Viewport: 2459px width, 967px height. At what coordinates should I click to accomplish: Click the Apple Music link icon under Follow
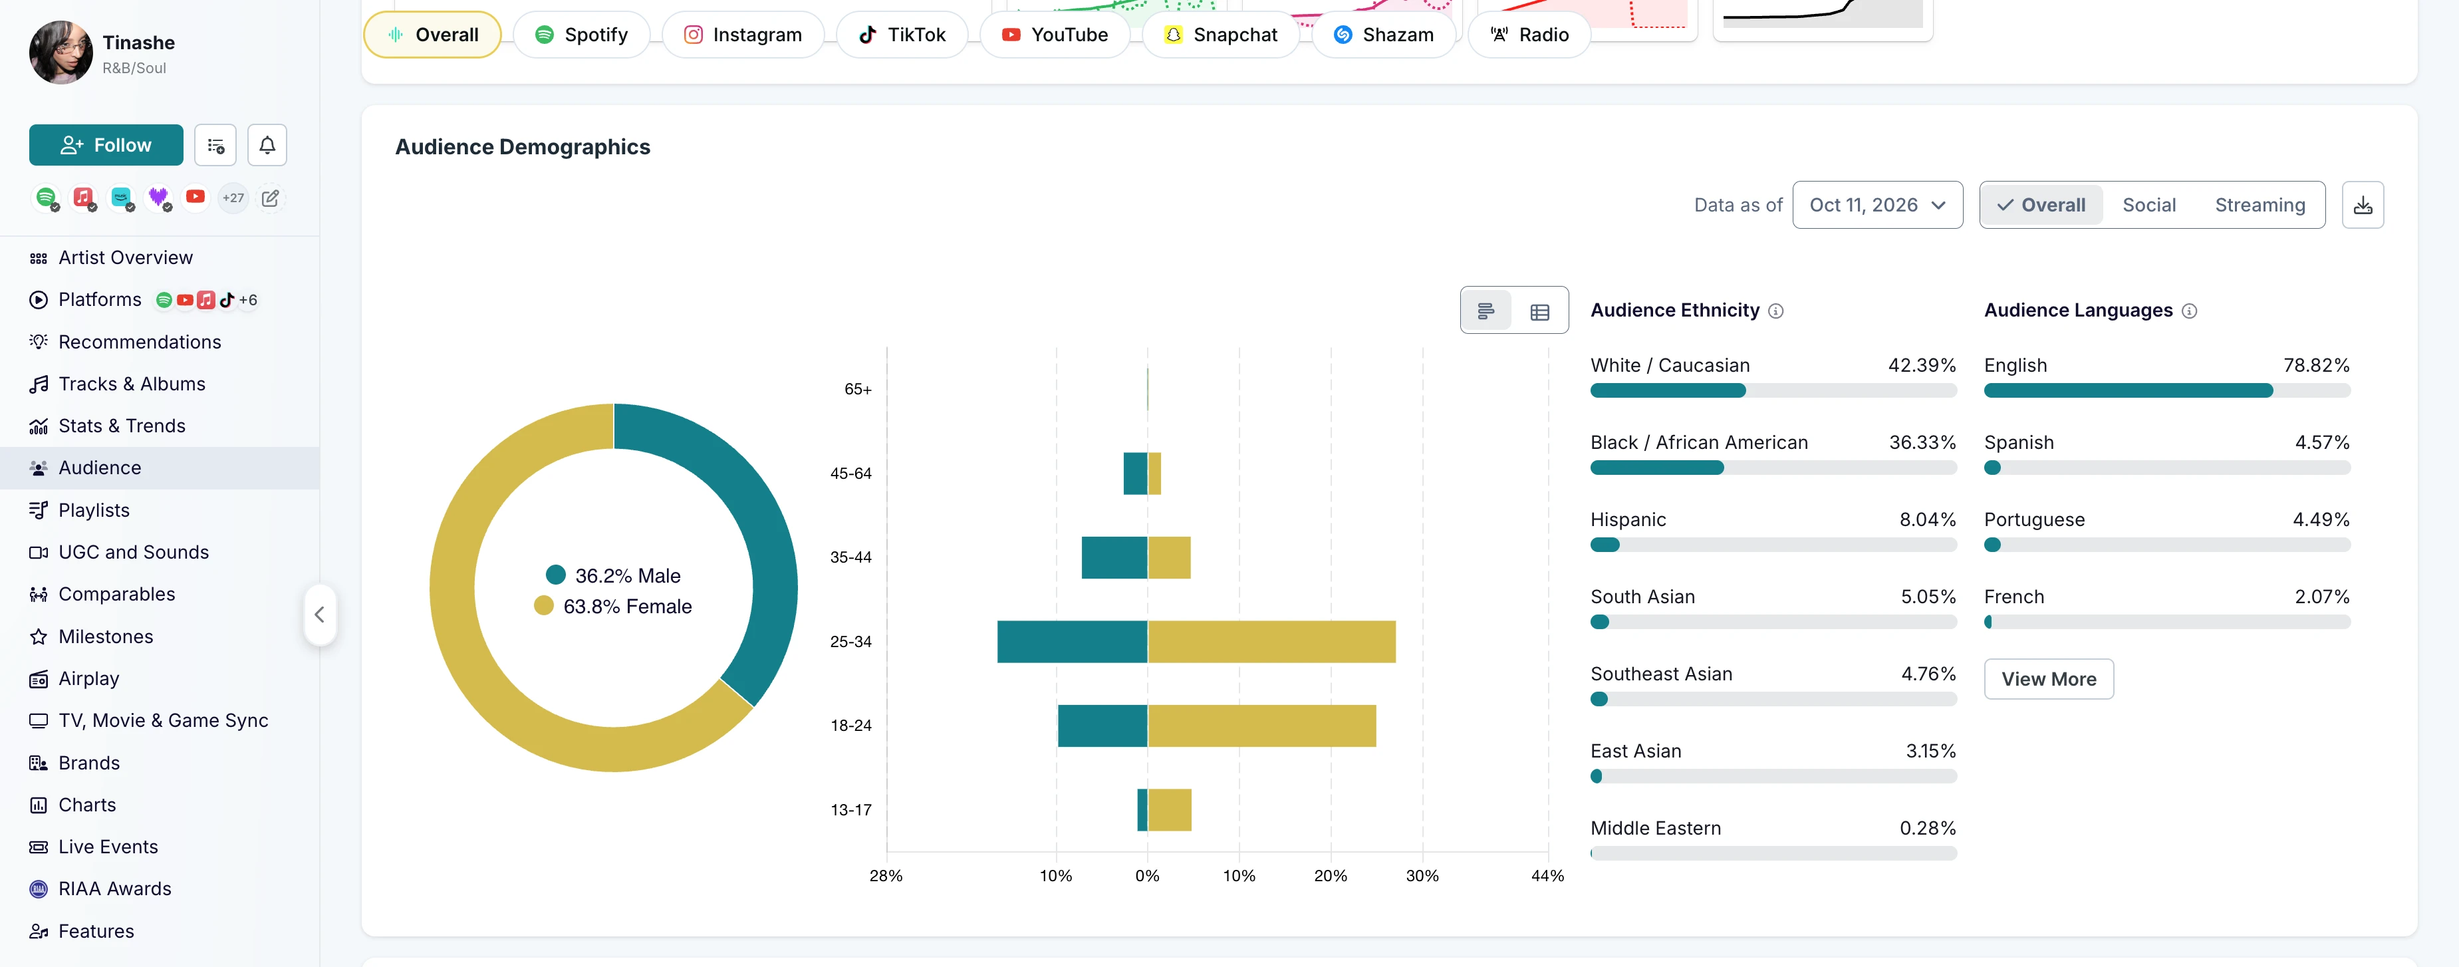pos(84,198)
